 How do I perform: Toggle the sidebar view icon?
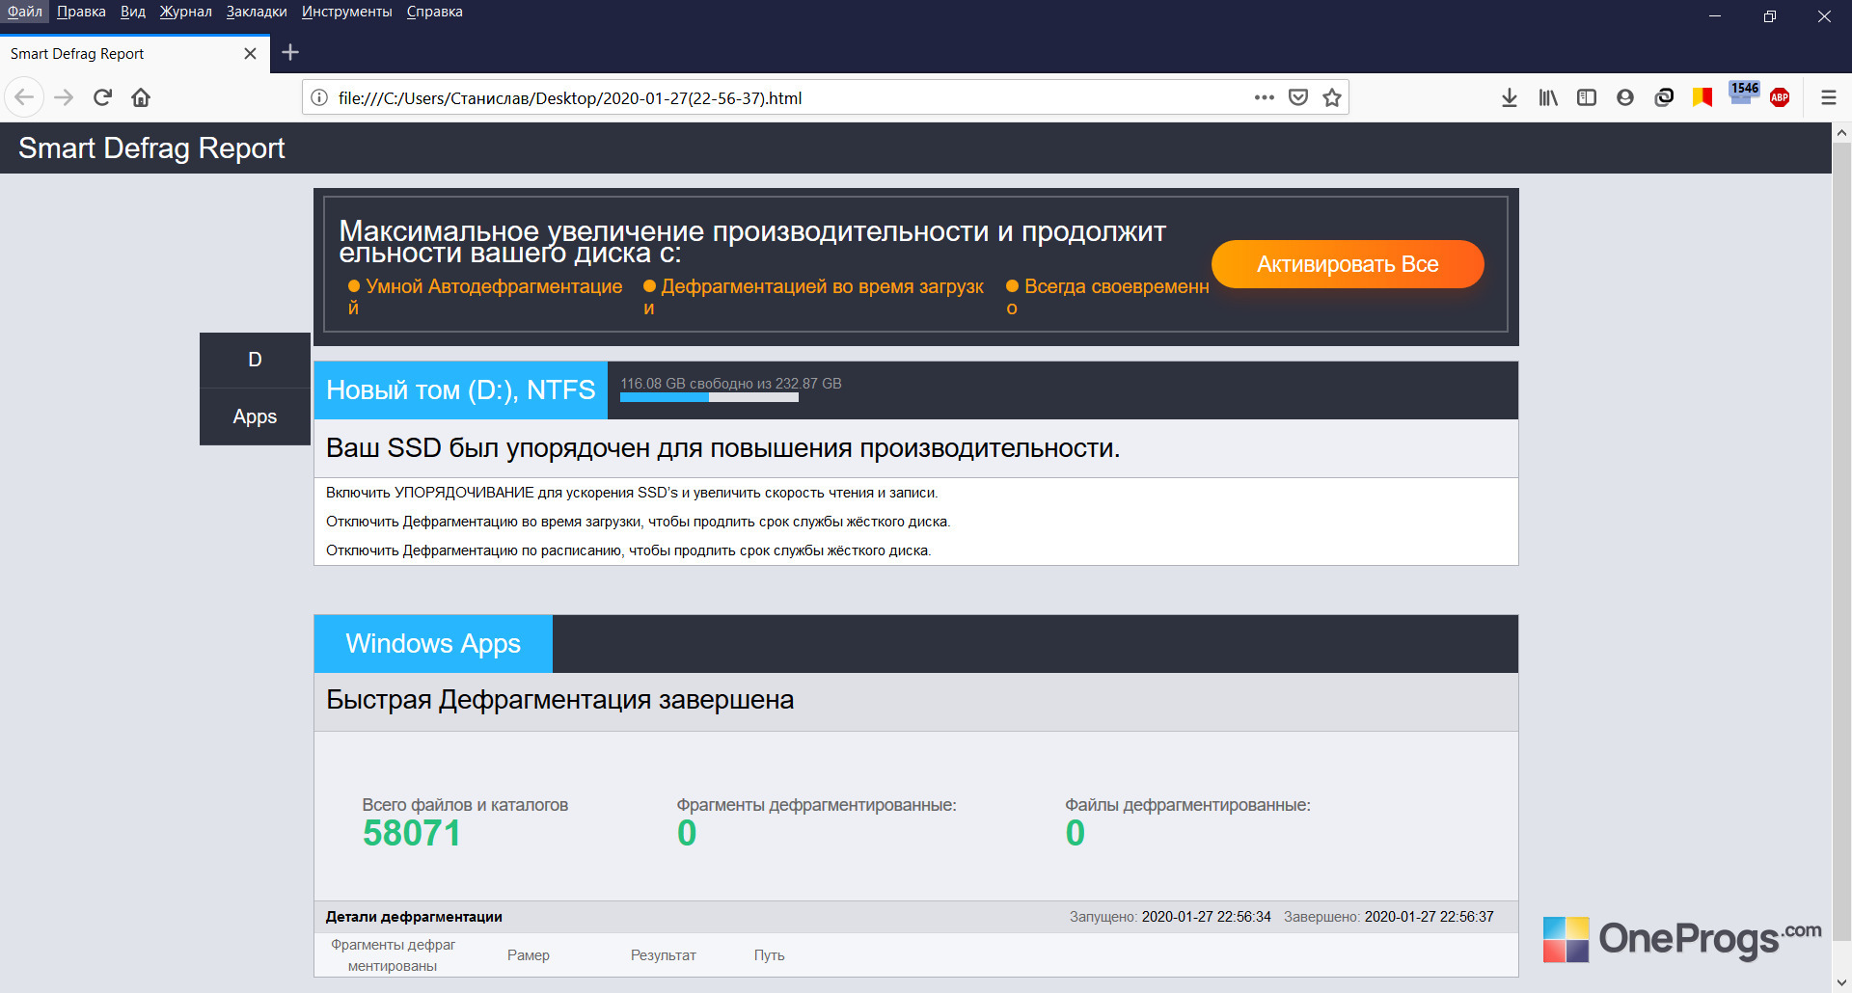pos(1587,97)
